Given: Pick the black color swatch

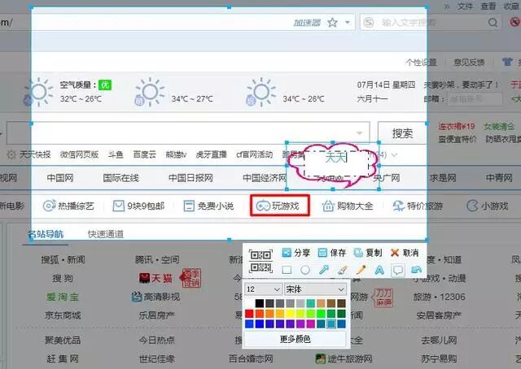Looking at the screenshot, I should pos(260,303).
